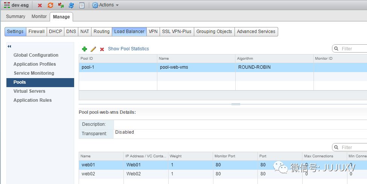This screenshot has width=367, height=184.
Task: Click the ROUND-ROBIN algorithm cell
Action: [274, 67]
